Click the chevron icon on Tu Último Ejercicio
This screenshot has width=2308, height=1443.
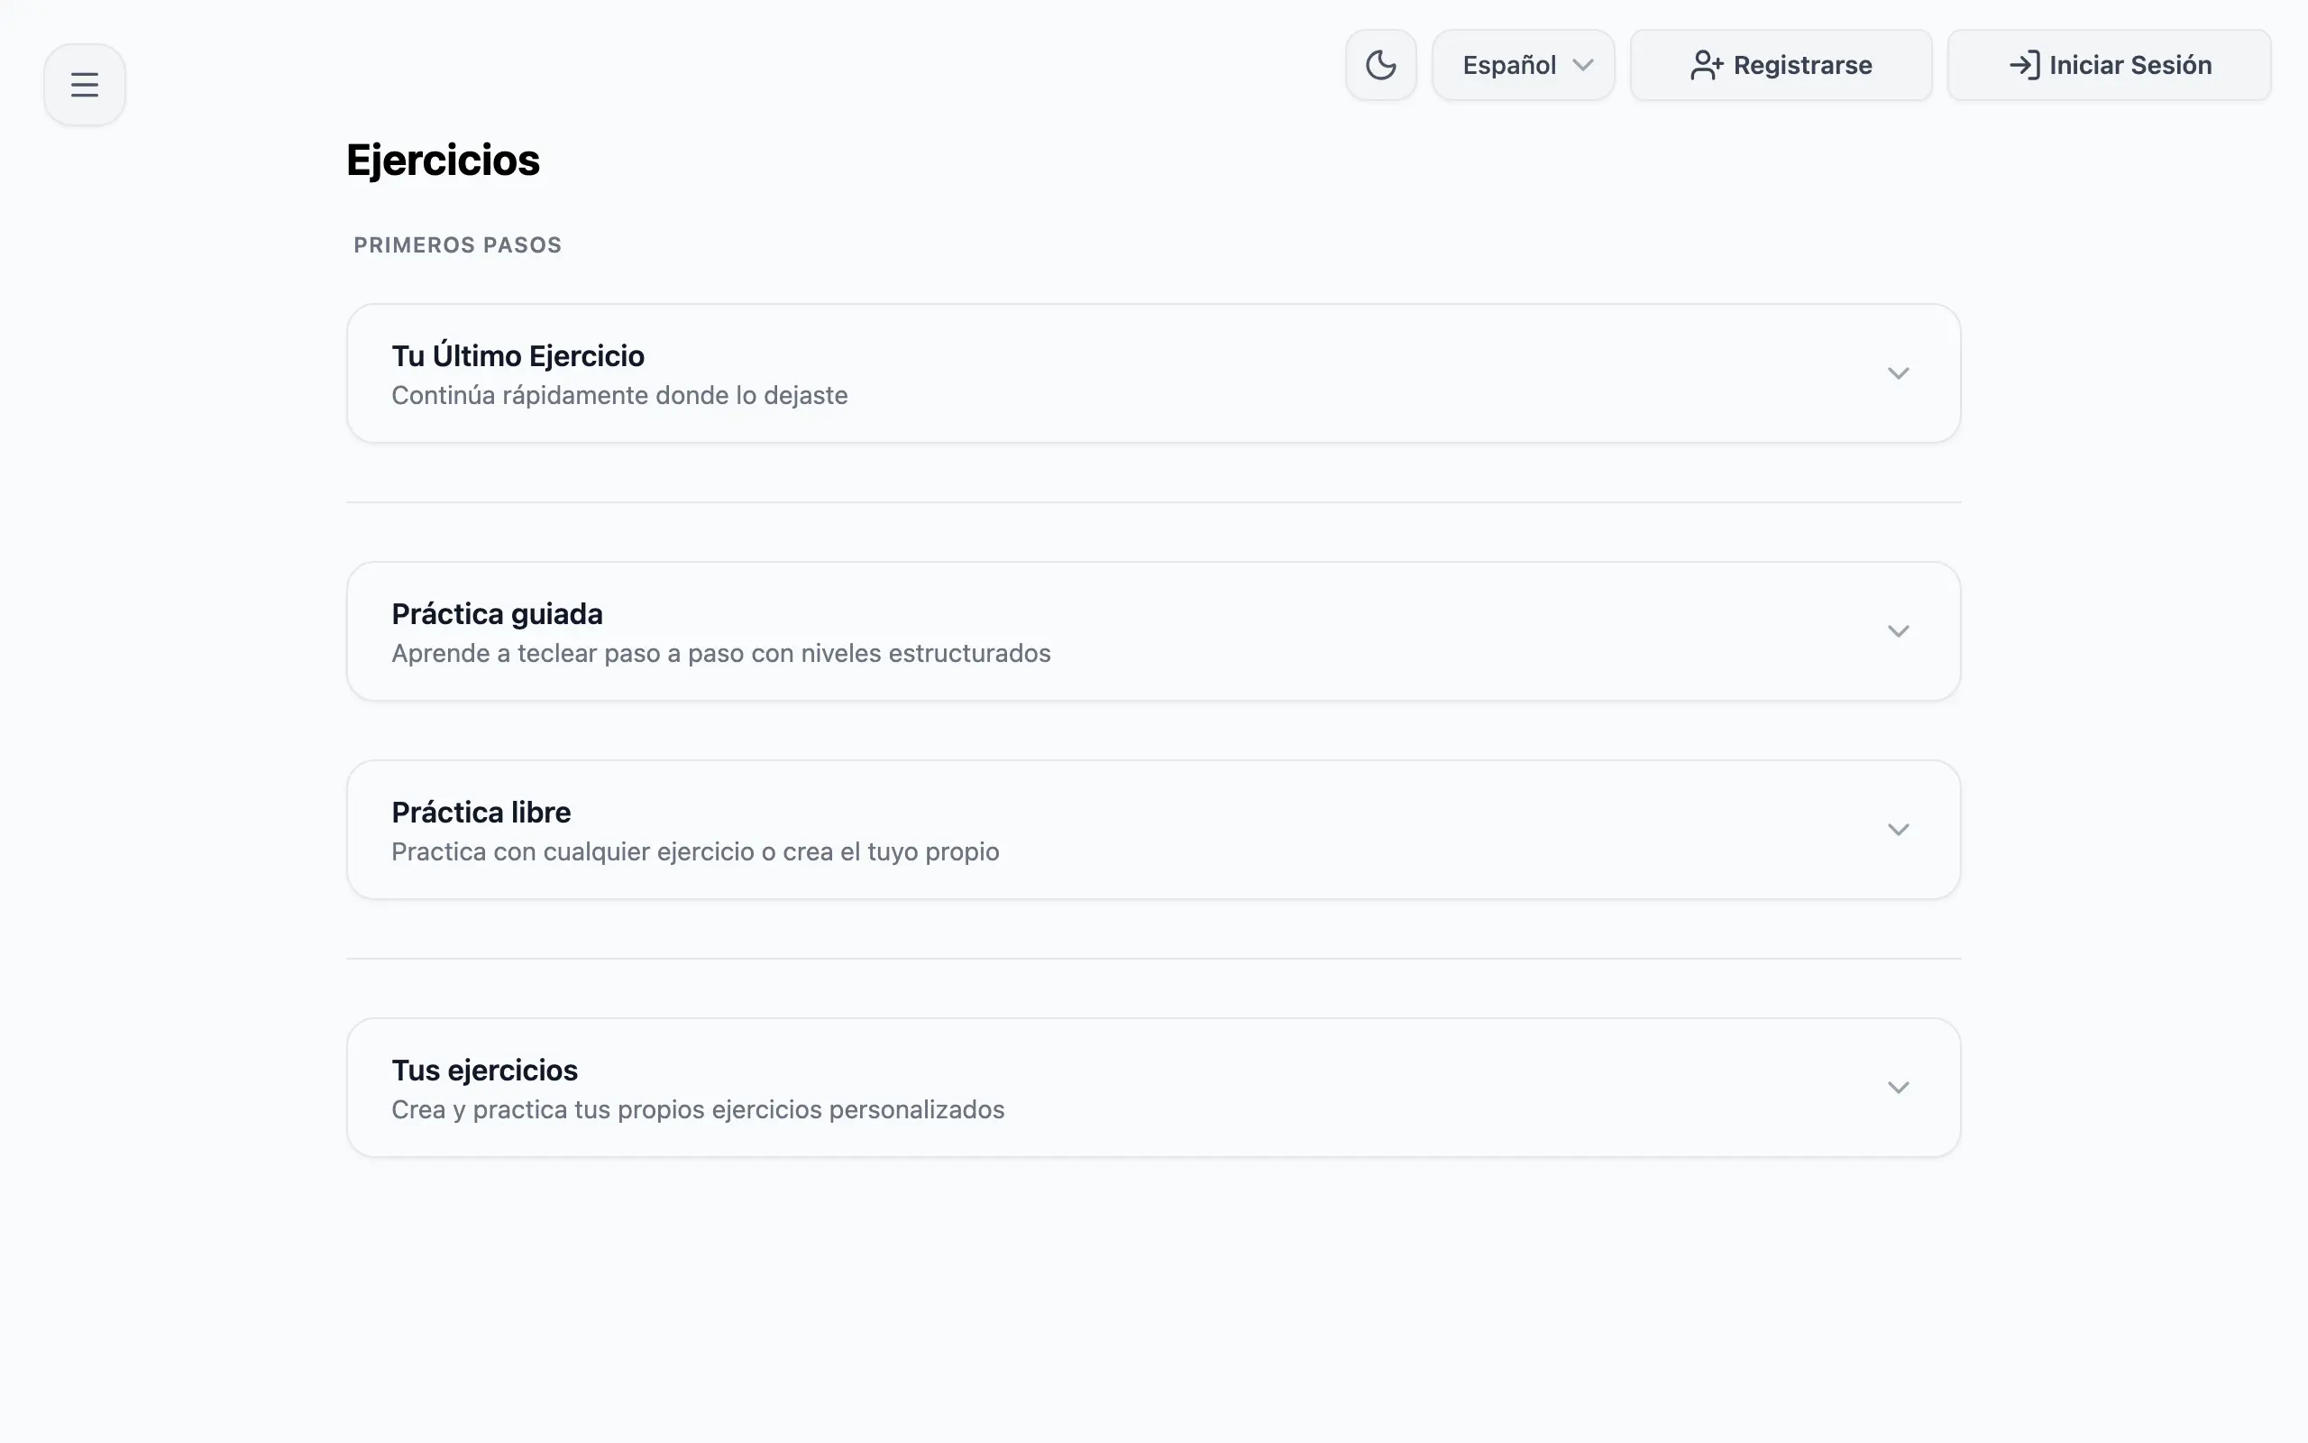pyautogui.click(x=1898, y=373)
